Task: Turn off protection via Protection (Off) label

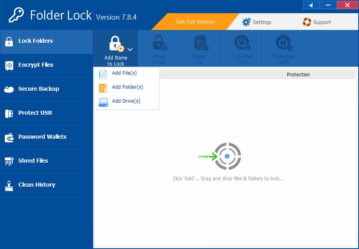Action: click(x=284, y=59)
